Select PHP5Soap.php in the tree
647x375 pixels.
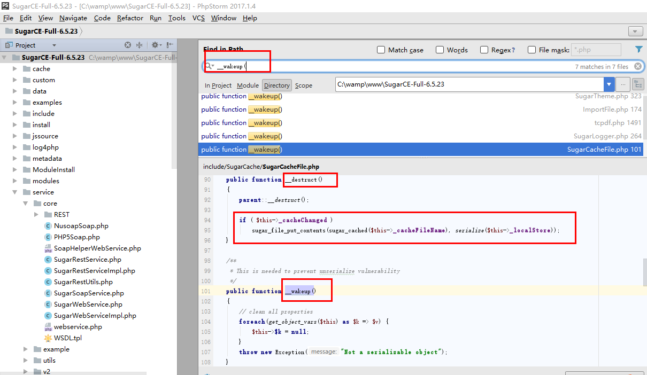(x=77, y=237)
